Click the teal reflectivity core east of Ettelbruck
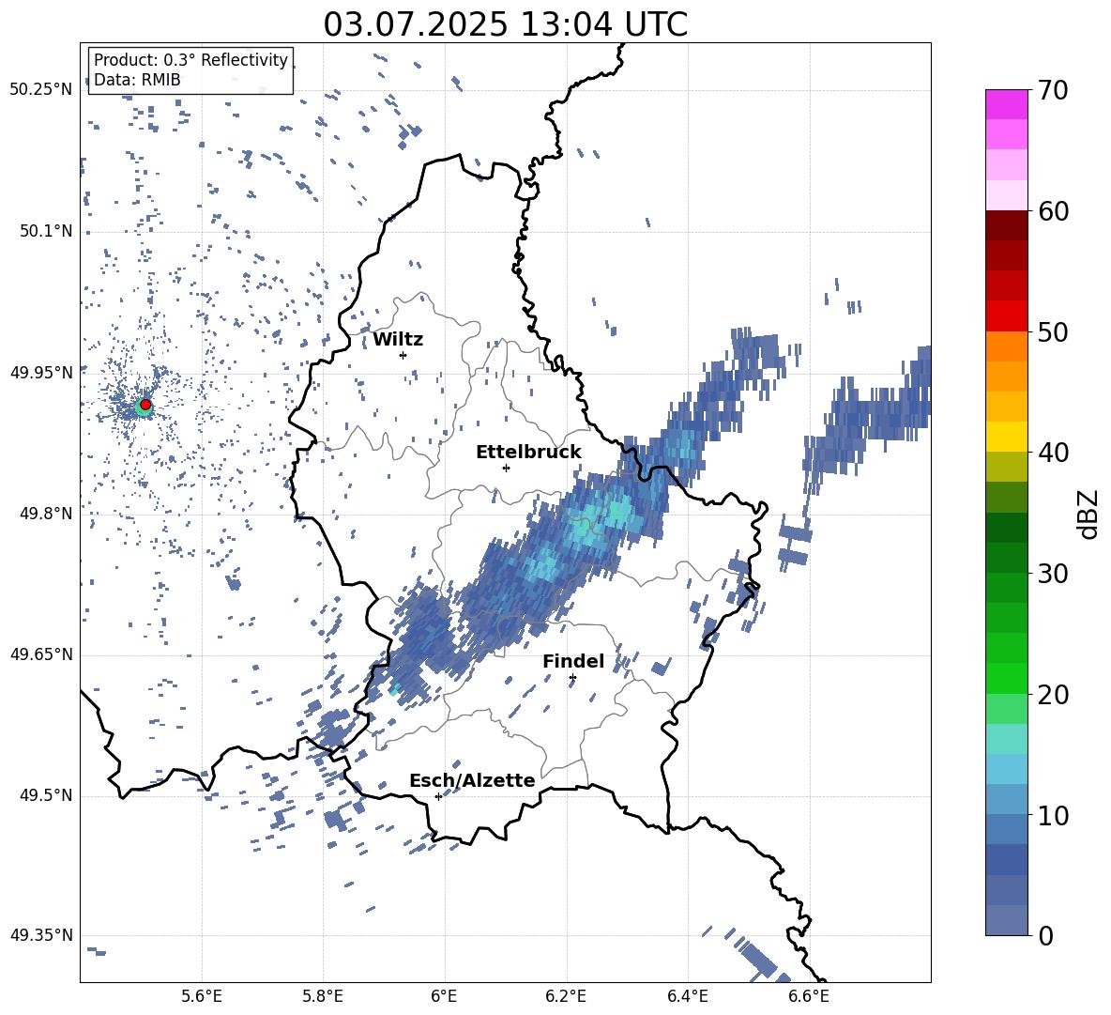Screen dimensions: 1111x1015 [x=599, y=521]
